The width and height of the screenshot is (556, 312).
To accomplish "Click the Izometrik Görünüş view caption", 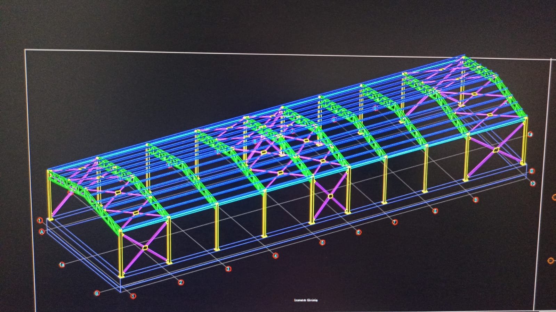I will coord(306,300).
